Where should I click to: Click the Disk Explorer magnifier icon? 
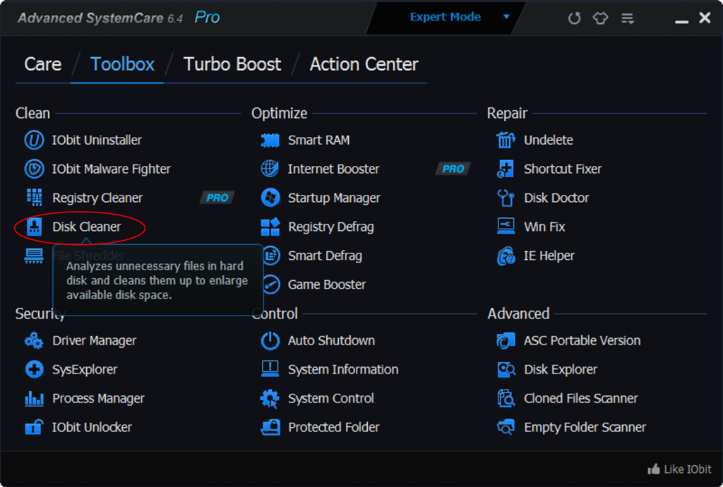pos(506,370)
